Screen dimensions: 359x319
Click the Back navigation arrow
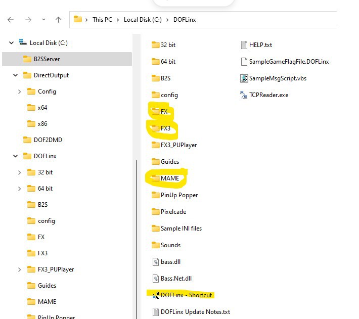[x=11, y=20]
